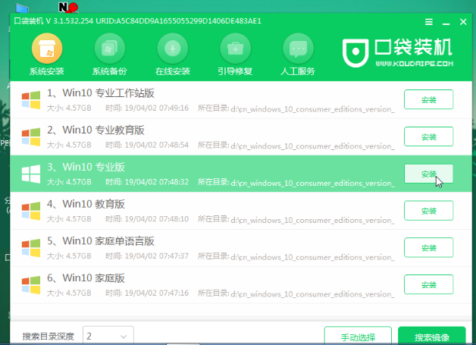
Task: Install Win10 专业工作站版
Action: click(x=428, y=100)
